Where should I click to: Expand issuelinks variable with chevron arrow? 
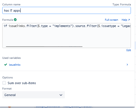tap(127, 65)
